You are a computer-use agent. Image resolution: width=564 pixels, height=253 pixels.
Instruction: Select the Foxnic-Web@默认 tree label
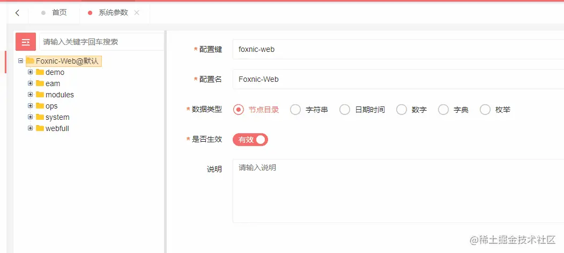click(x=67, y=61)
